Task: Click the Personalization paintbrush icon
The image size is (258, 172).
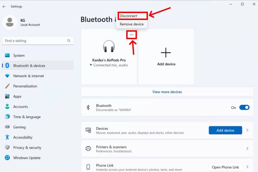Action: [7, 86]
